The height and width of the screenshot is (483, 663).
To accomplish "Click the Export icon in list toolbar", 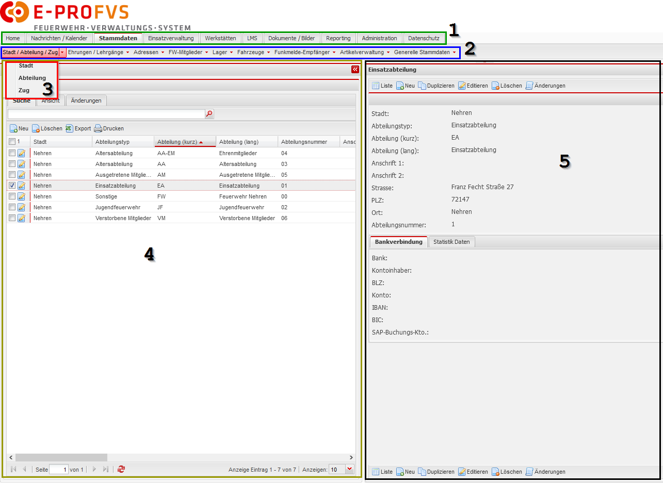I will pos(69,128).
